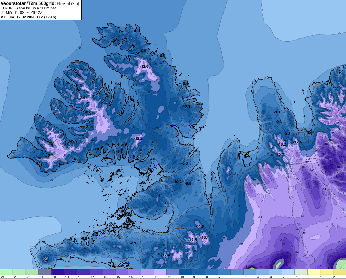Click the '-11.6' temperature value
The width and height of the screenshot is (346, 279).
pos(200,226)
